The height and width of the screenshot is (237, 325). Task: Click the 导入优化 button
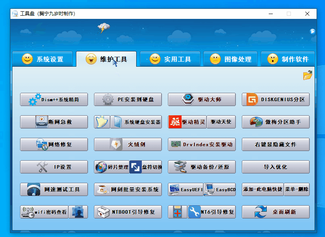pyautogui.click(x=276, y=167)
